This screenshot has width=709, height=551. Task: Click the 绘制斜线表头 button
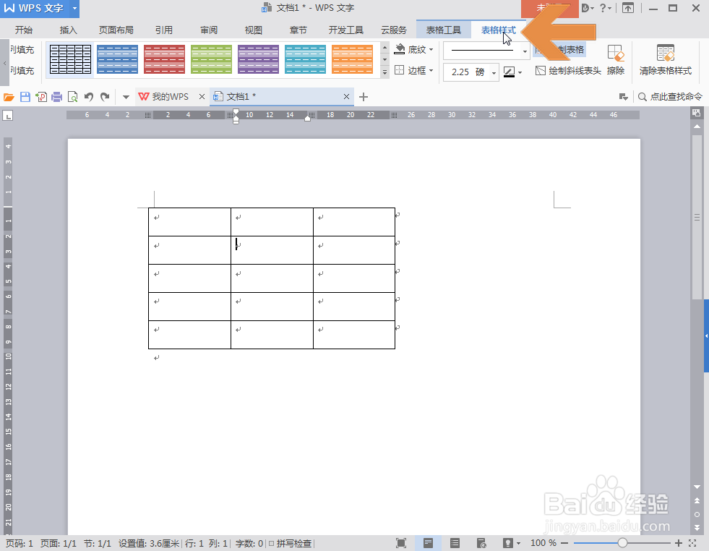[568, 71]
